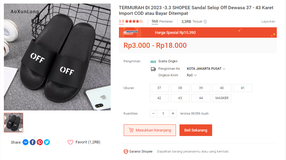The width and height of the screenshot is (286, 160).
Task: Share product via Facebook Messenger icon
Action: tap(26, 142)
